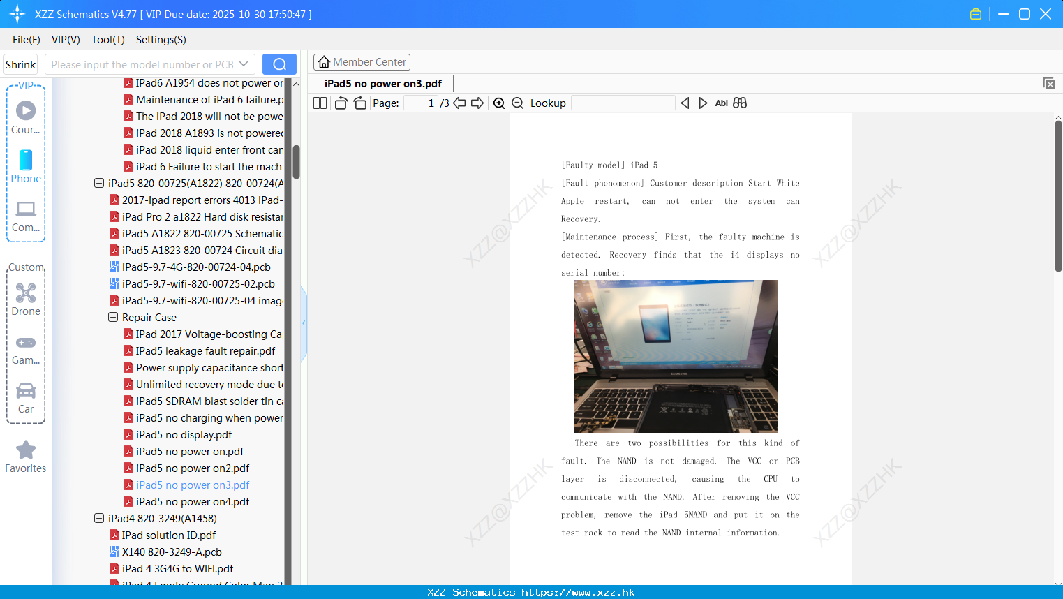Open iPad5 no power on4.pdf
1063x599 pixels.
193,502
